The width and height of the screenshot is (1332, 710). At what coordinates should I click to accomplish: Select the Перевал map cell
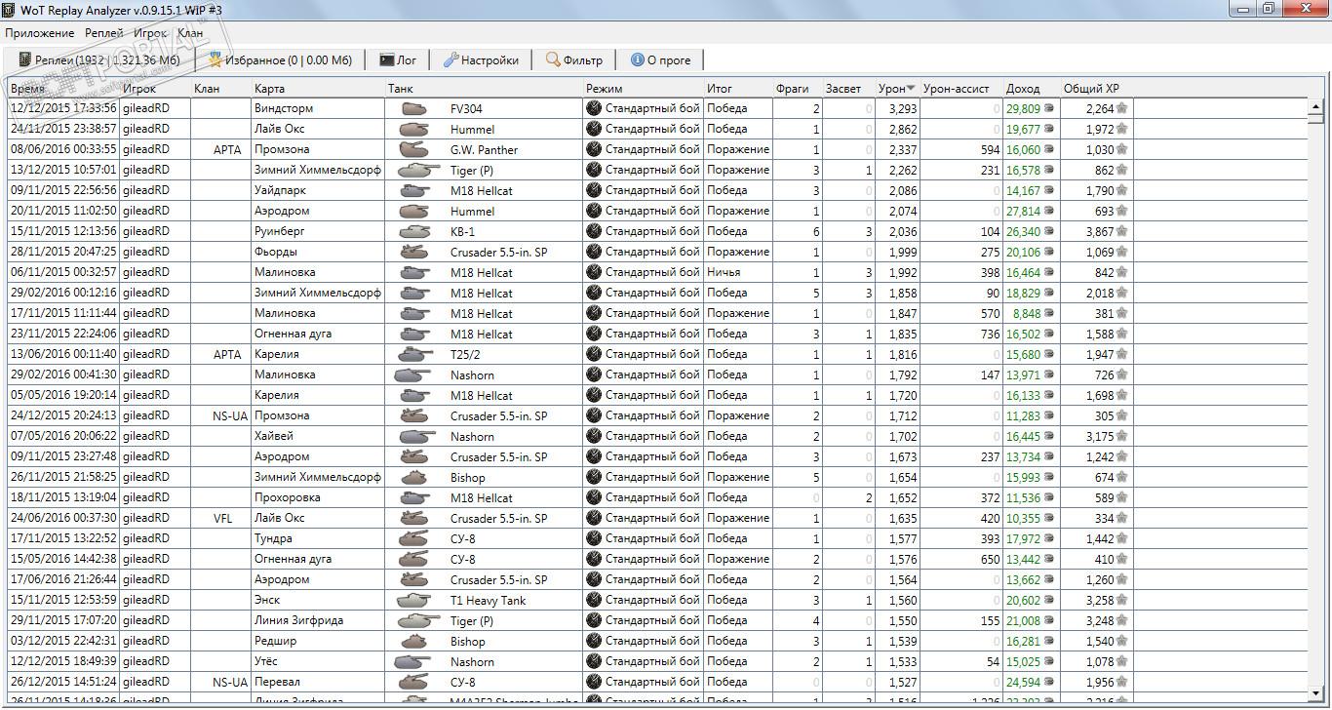click(318, 683)
